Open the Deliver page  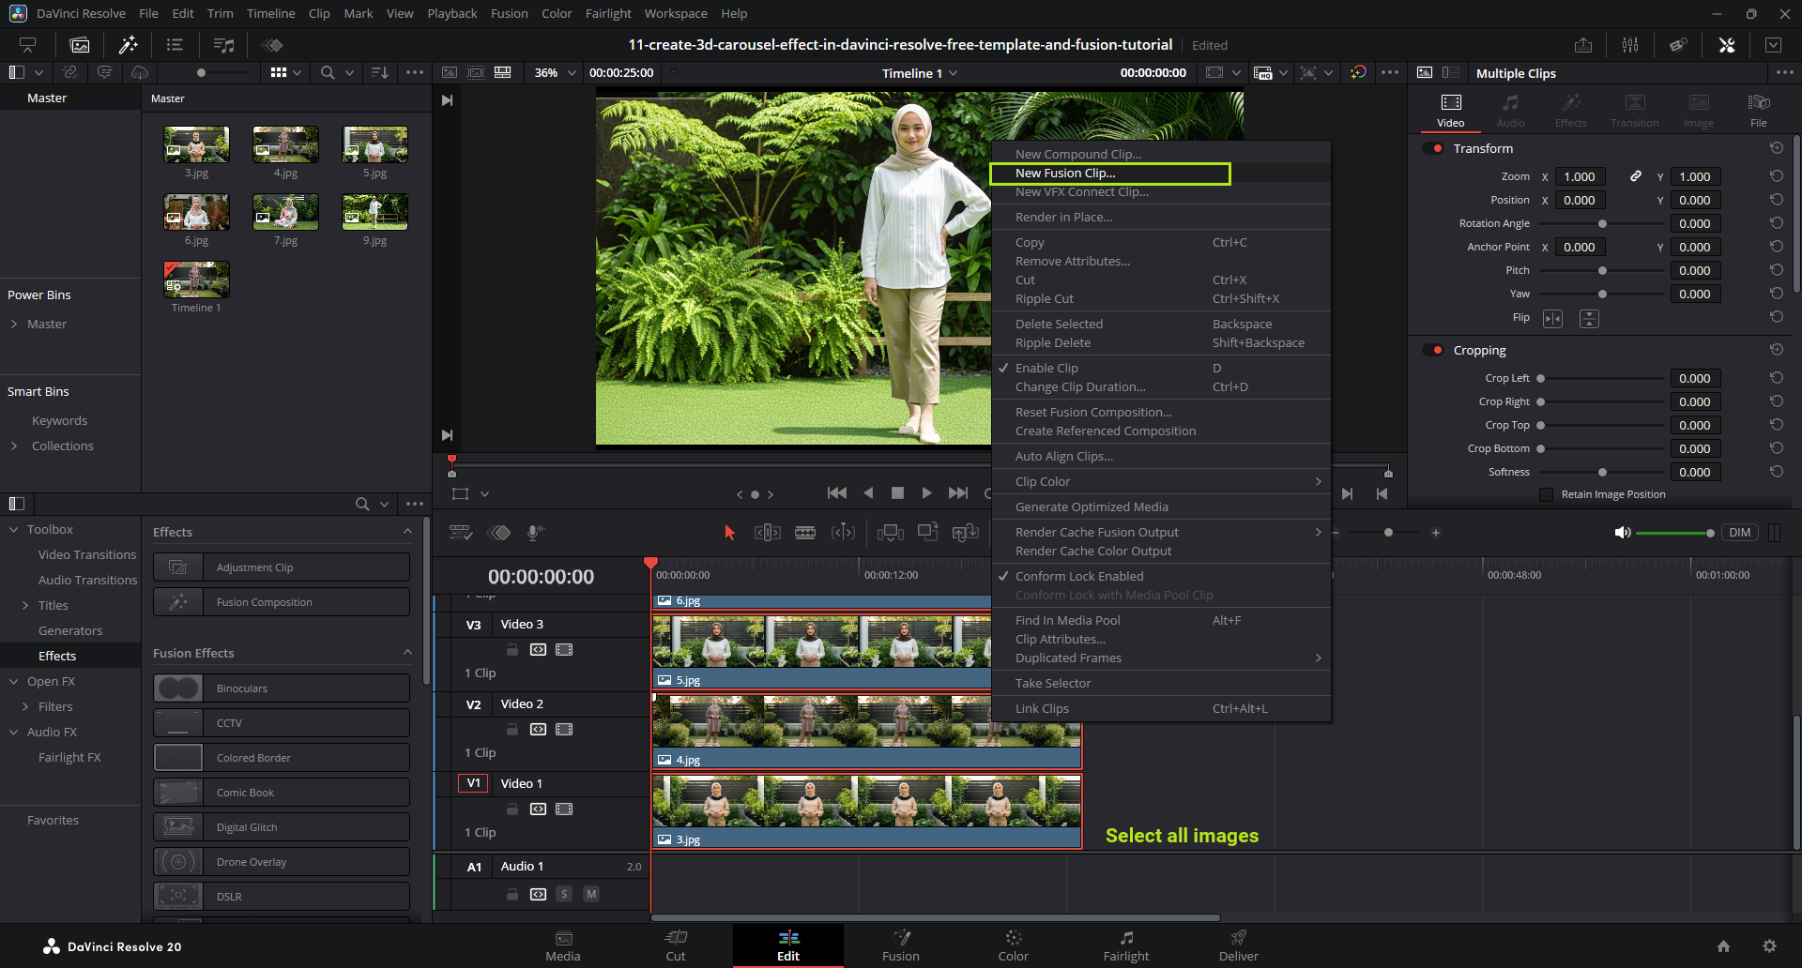[1238, 945]
